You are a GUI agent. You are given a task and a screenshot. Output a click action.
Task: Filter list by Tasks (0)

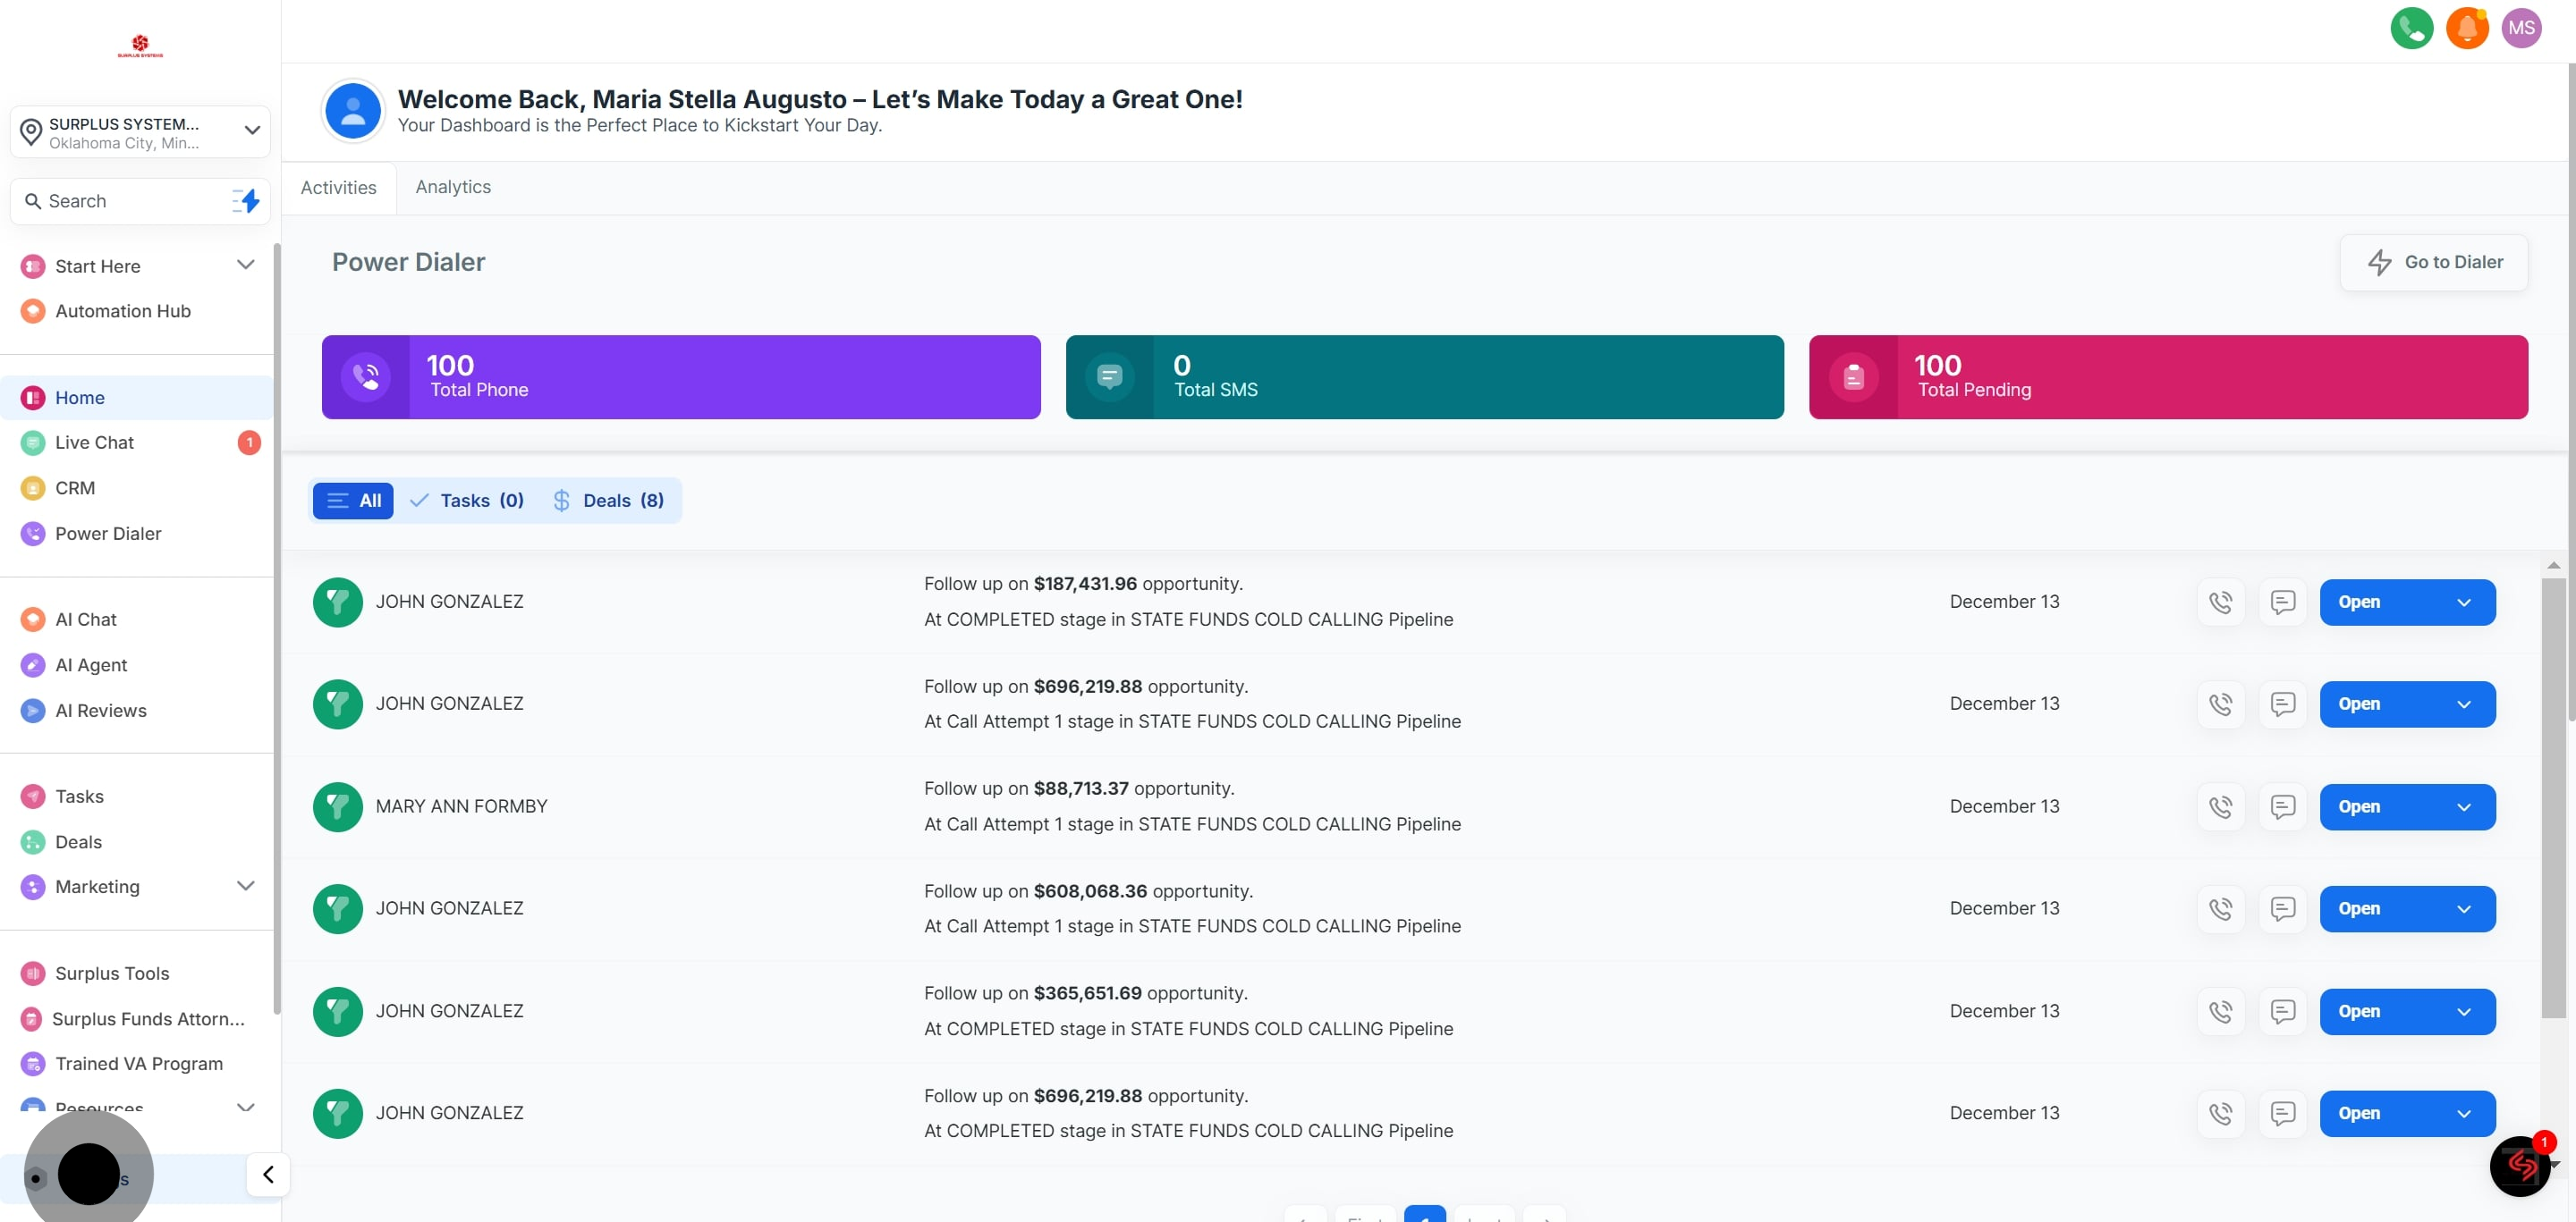point(467,501)
